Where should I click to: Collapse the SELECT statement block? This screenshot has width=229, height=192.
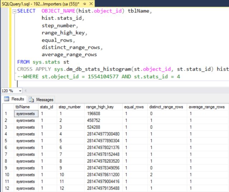(14, 11)
